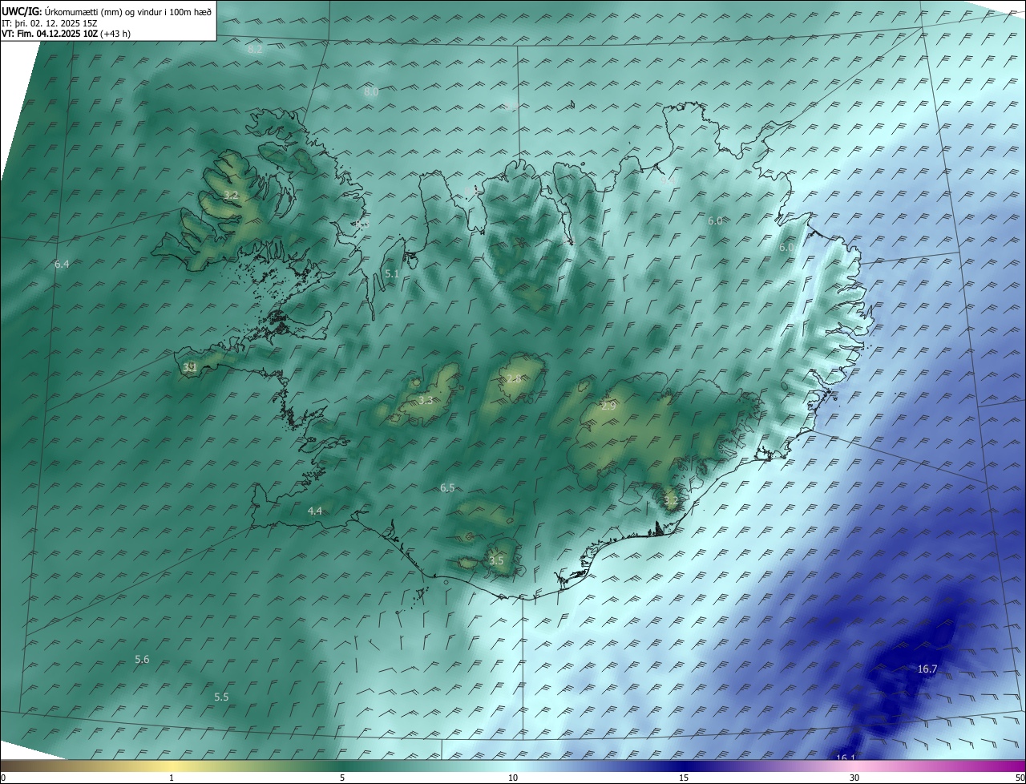Click the valid time 'VT: Fim. 04.12.2025 10Z (+43 h)'

coord(67,34)
